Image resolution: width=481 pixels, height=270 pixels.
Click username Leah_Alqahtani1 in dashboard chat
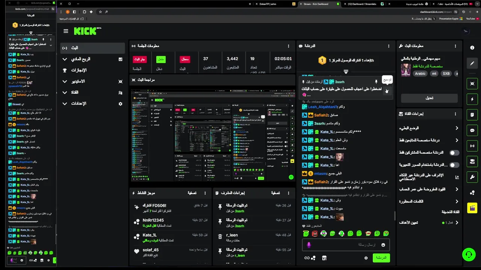click(323, 107)
